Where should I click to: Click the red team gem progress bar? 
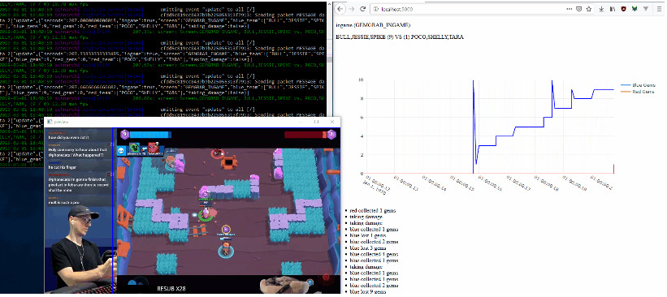click(x=305, y=135)
